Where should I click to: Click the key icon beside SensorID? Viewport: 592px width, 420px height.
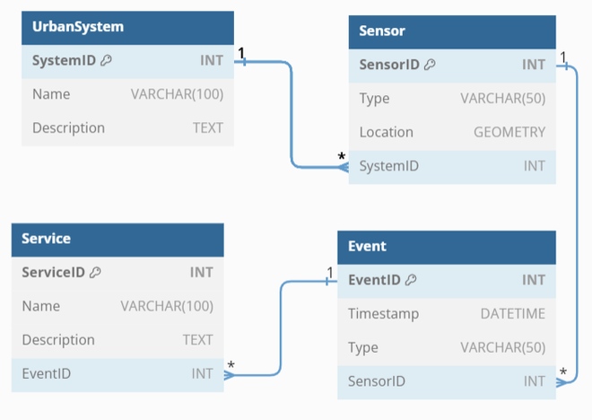pyautogui.click(x=430, y=65)
